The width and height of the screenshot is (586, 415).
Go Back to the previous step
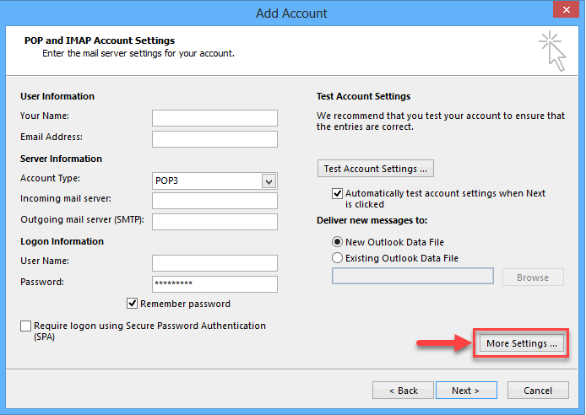tap(403, 391)
